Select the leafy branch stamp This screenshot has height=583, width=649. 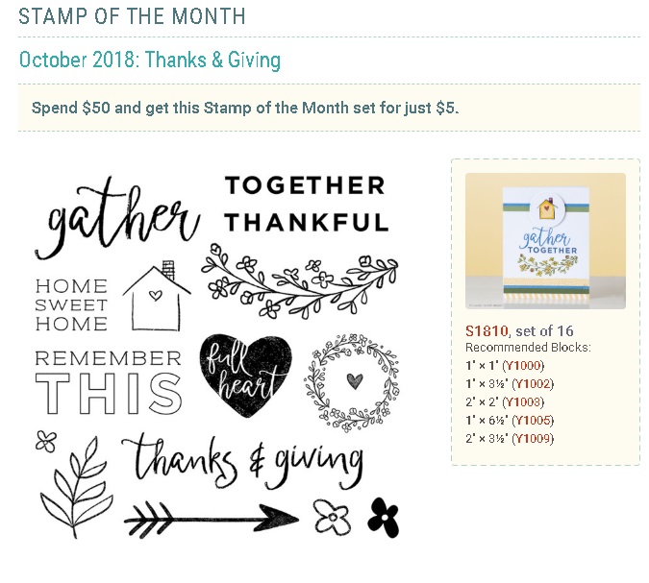[77, 487]
